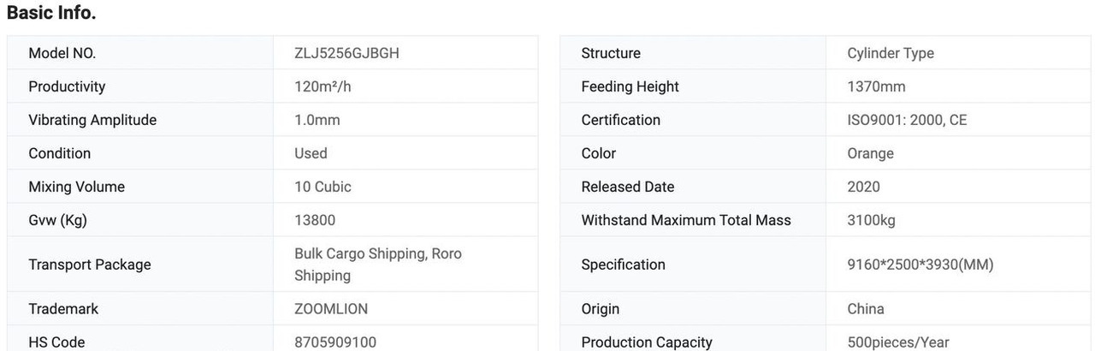Select the Certification ISO9001: 2000, CE text

click(x=907, y=120)
